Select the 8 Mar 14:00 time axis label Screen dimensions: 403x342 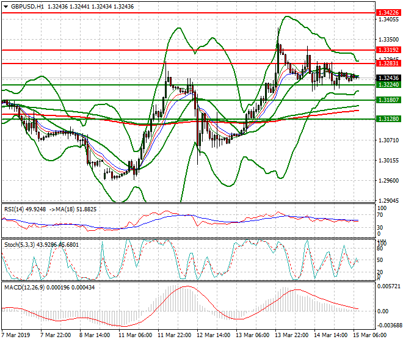pyautogui.click(x=95, y=335)
